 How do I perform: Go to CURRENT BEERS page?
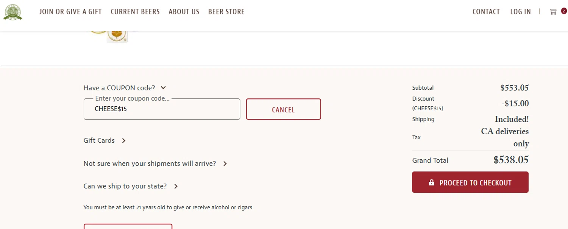pos(135,12)
